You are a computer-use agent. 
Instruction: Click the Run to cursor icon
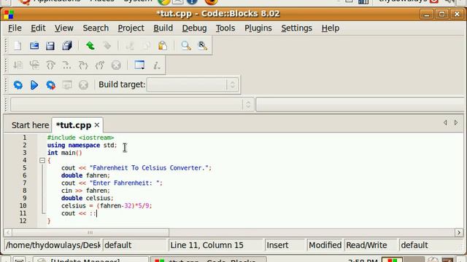(x=34, y=65)
